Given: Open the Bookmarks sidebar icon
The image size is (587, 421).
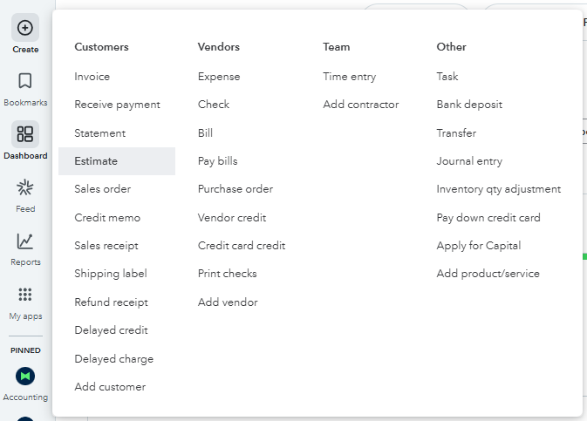Looking at the screenshot, I should [x=25, y=81].
